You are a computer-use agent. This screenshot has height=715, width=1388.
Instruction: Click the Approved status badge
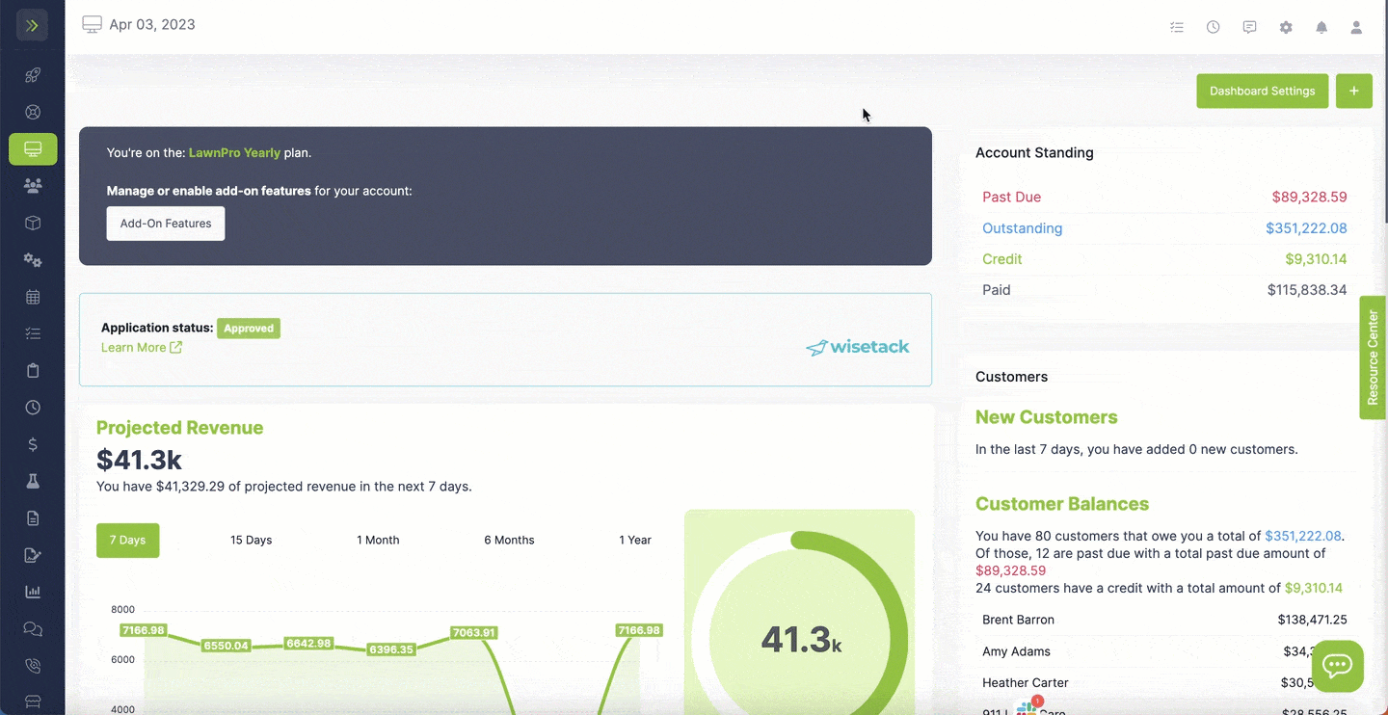249,329
